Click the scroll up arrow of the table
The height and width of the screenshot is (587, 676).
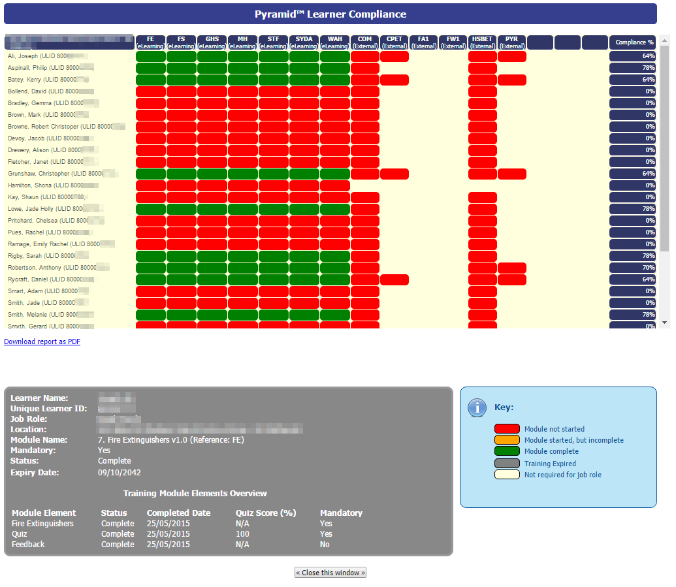(664, 40)
